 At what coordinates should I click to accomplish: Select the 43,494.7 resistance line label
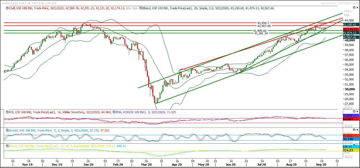tap(264, 23)
